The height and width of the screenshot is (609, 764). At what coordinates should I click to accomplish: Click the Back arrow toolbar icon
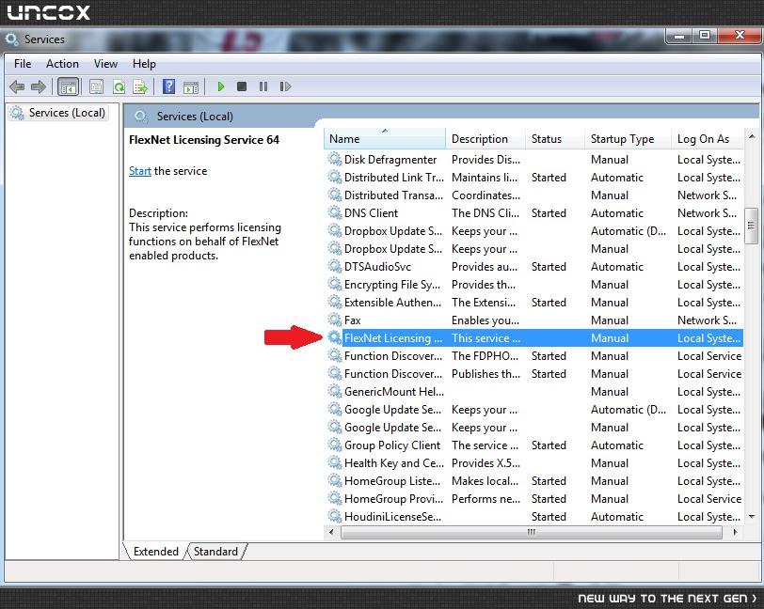tap(17, 87)
